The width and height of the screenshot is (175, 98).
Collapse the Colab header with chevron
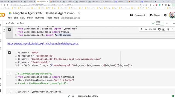click(174, 23)
